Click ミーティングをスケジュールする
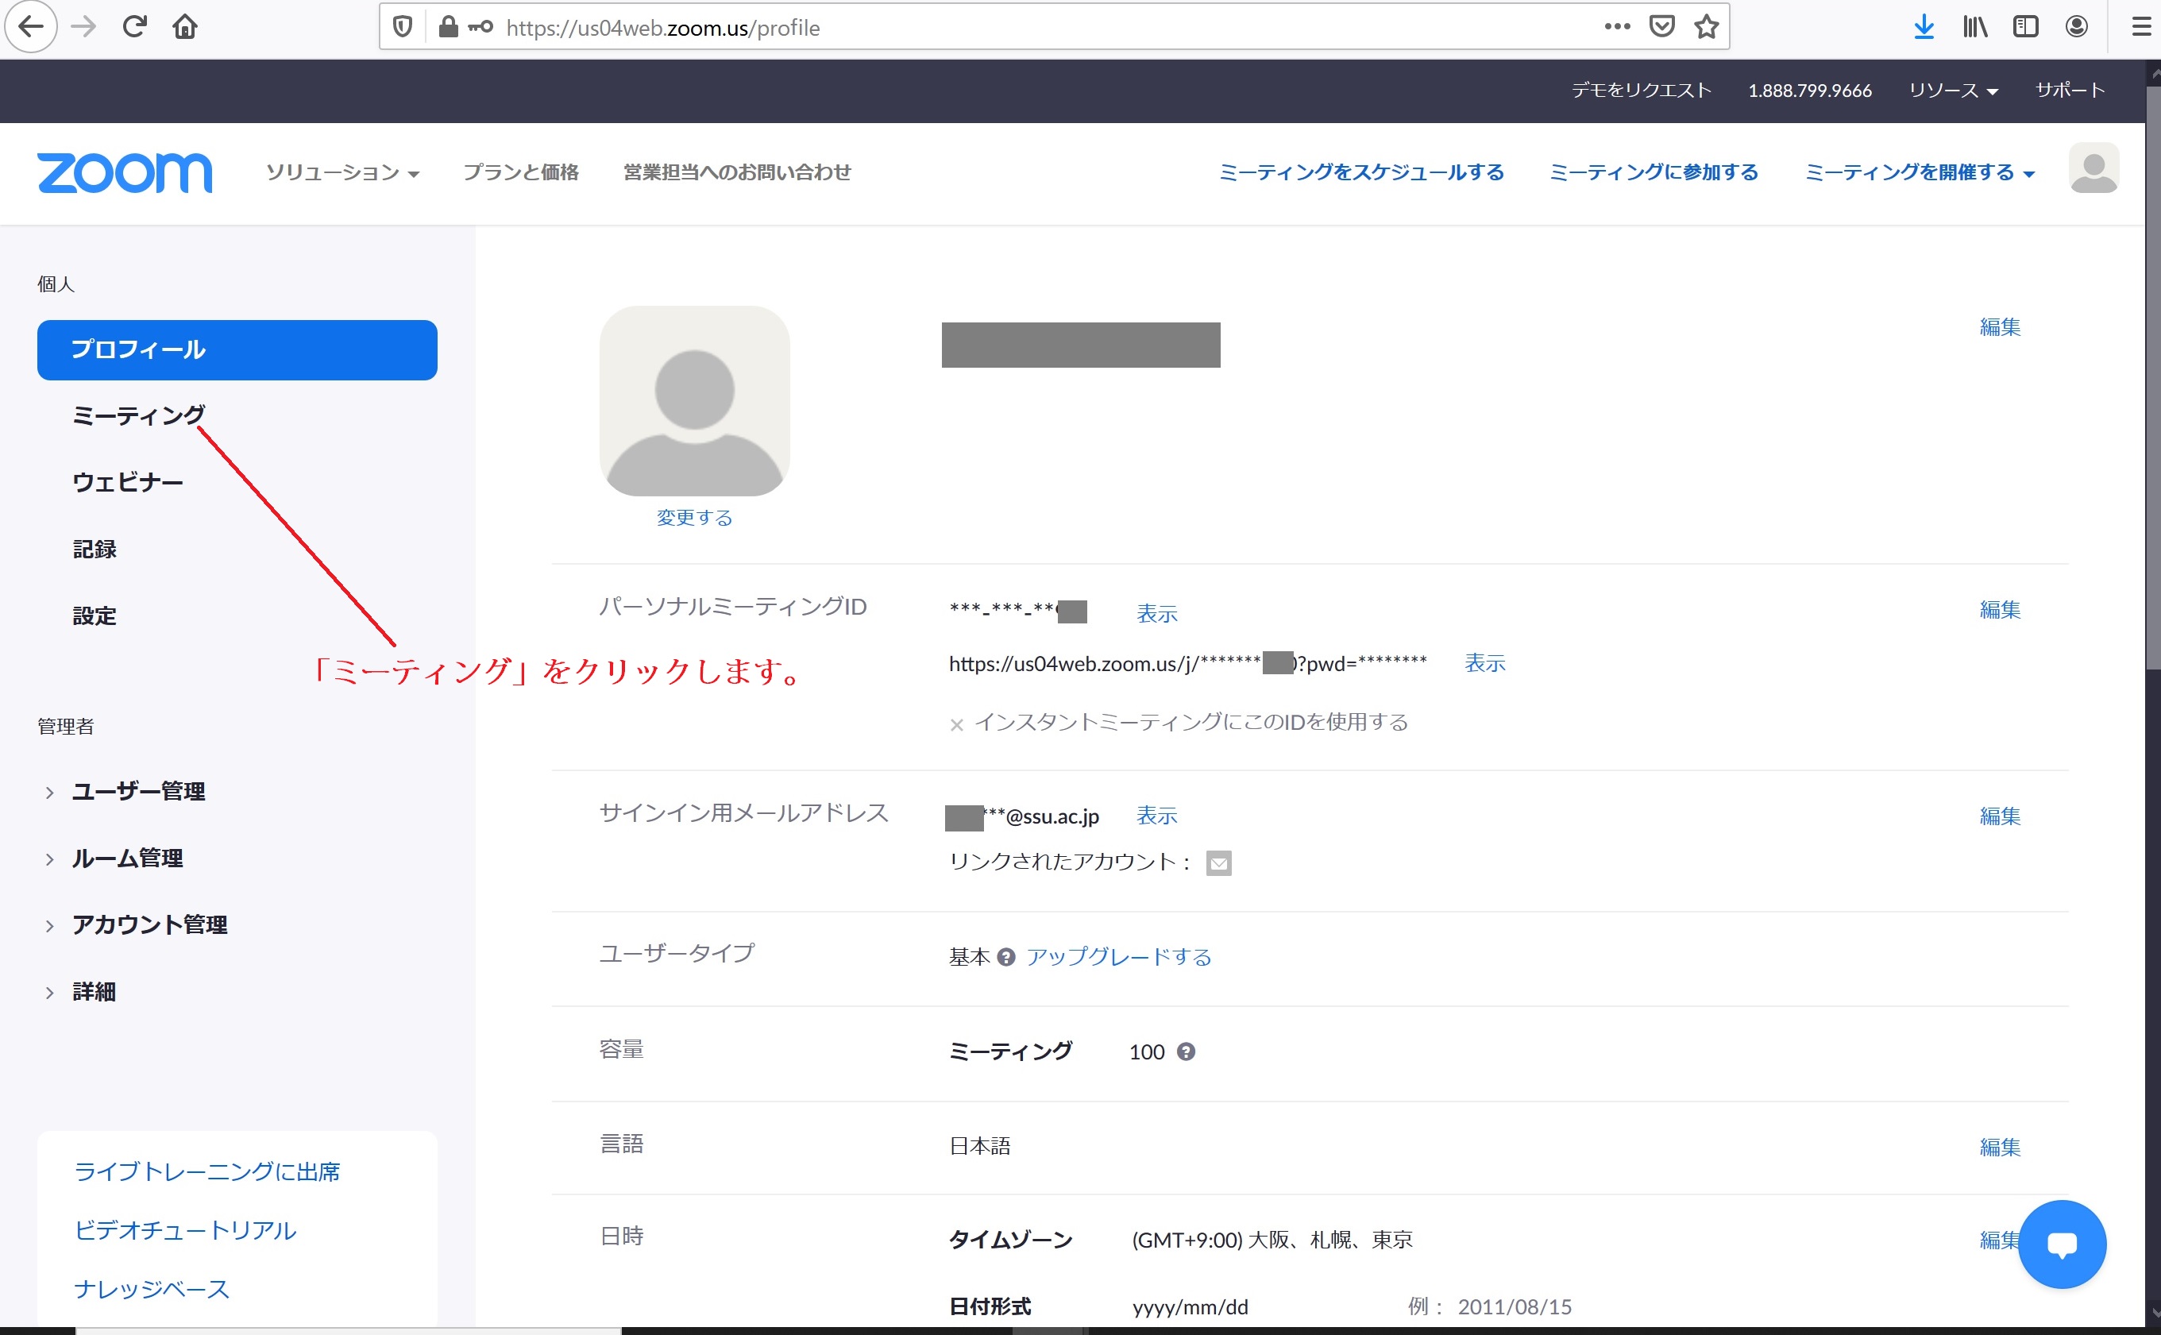Screen dimensions: 2161x1335 1362,172
